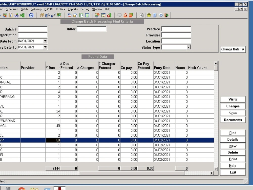Select the row with # Dos 40
Viewport: 253px width, 190px height.
107,126
